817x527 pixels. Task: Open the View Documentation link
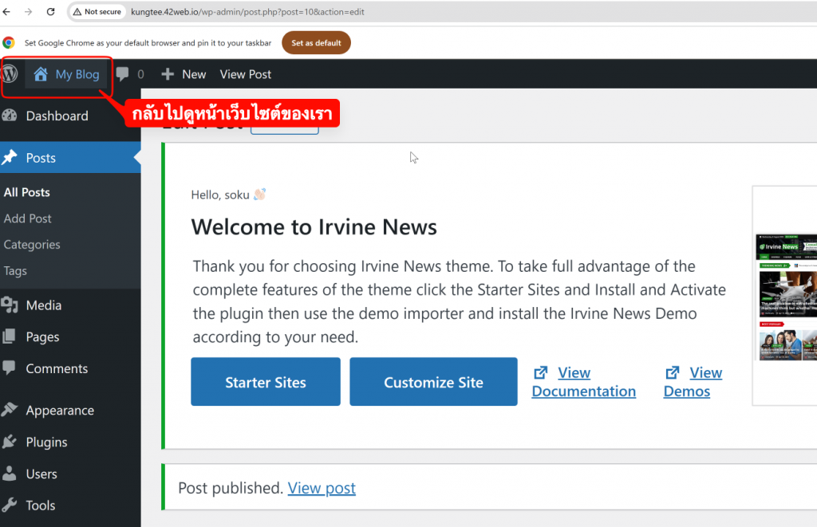pos(583,382)
